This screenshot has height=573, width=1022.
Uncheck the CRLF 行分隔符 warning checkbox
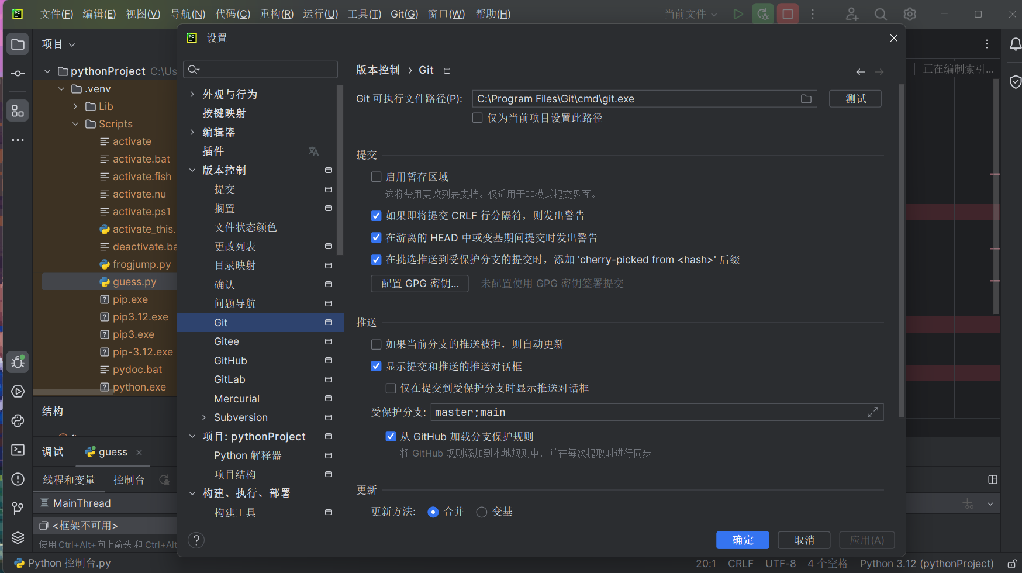(x=377, y=216)
